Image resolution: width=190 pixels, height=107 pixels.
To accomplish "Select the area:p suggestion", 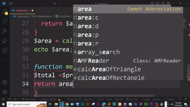I will (x=128, y=35).
